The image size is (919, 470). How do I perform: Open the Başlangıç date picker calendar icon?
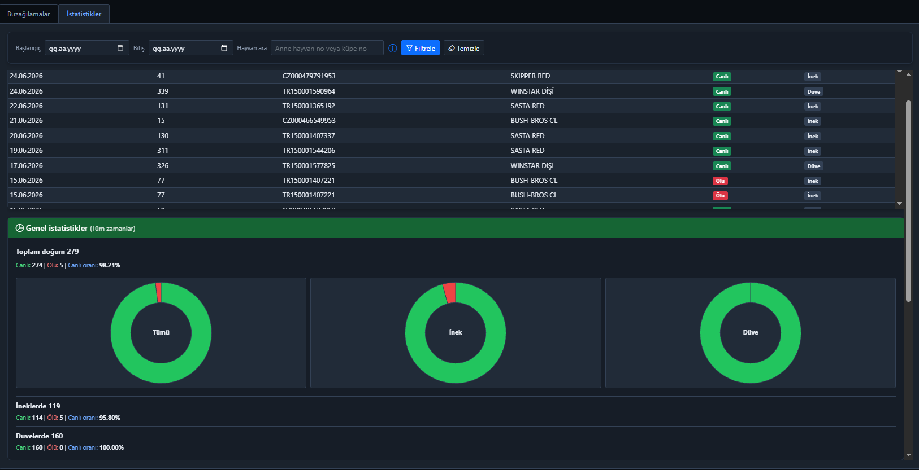pos(120,48)
